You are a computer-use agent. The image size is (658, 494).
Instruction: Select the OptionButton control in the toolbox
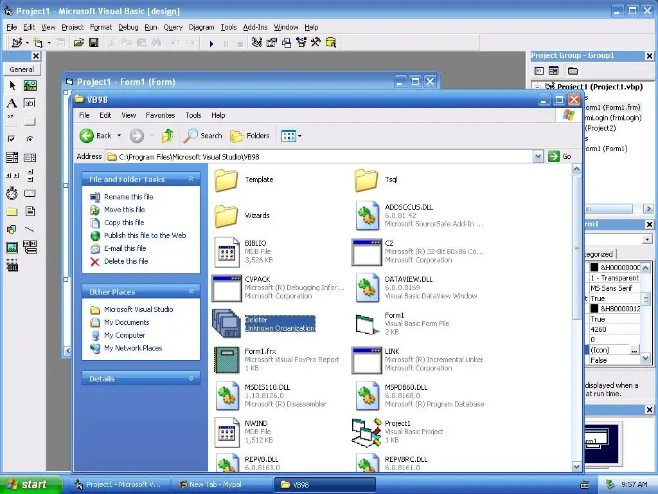30,139
